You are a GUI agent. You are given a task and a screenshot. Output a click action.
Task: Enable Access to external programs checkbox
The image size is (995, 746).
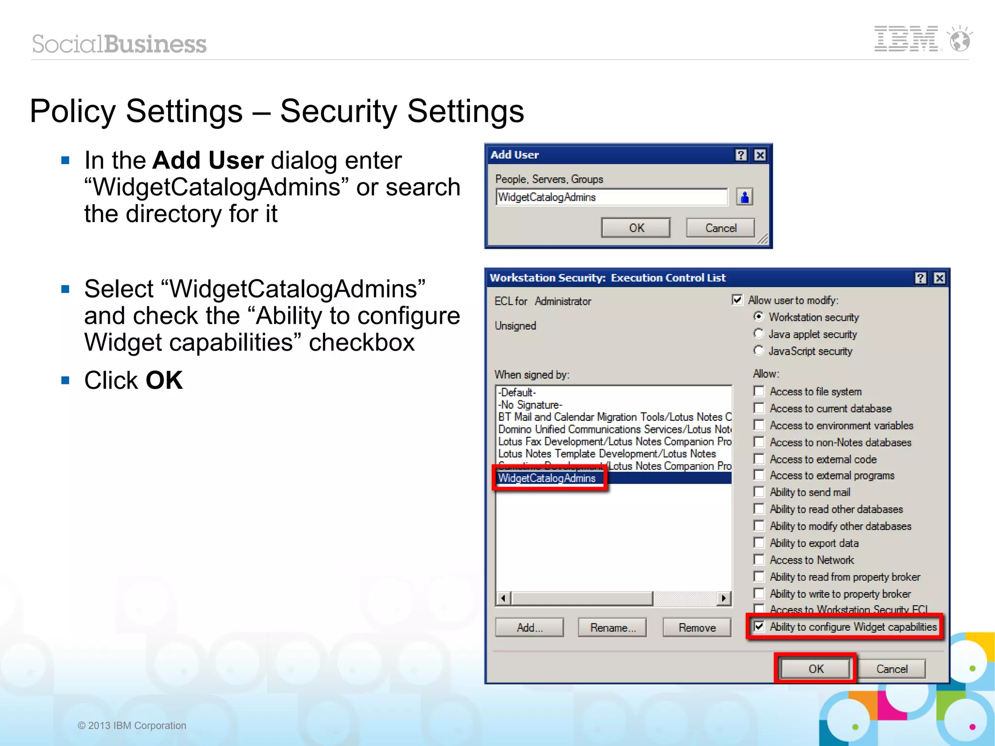coord(759,475)
